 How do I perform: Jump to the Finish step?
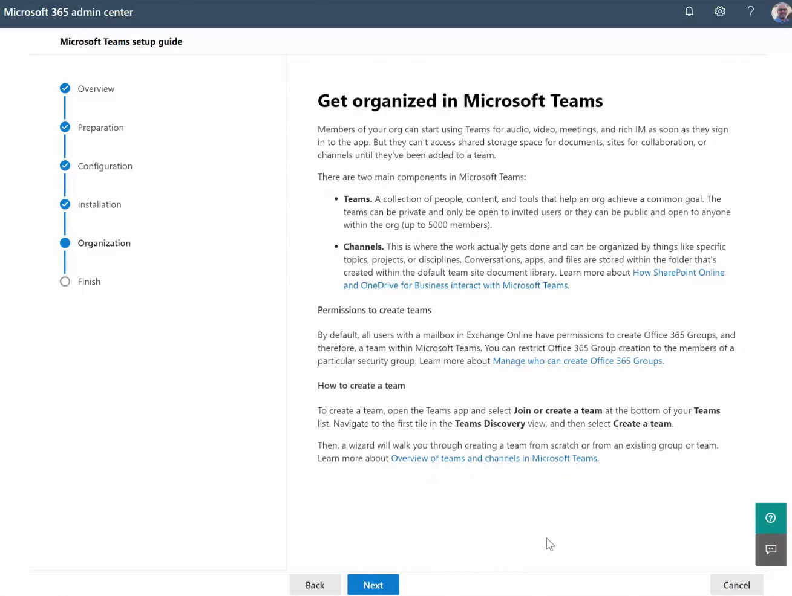[89, 282]
